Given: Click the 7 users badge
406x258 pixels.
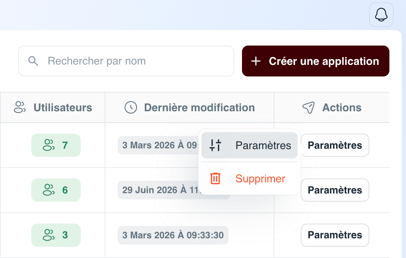Looking at the screenshot, I should point(56,145).
